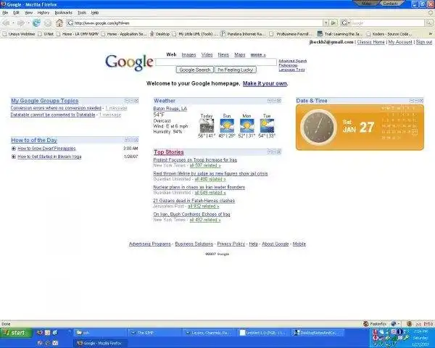Click the system tray clock

(420, 338)
